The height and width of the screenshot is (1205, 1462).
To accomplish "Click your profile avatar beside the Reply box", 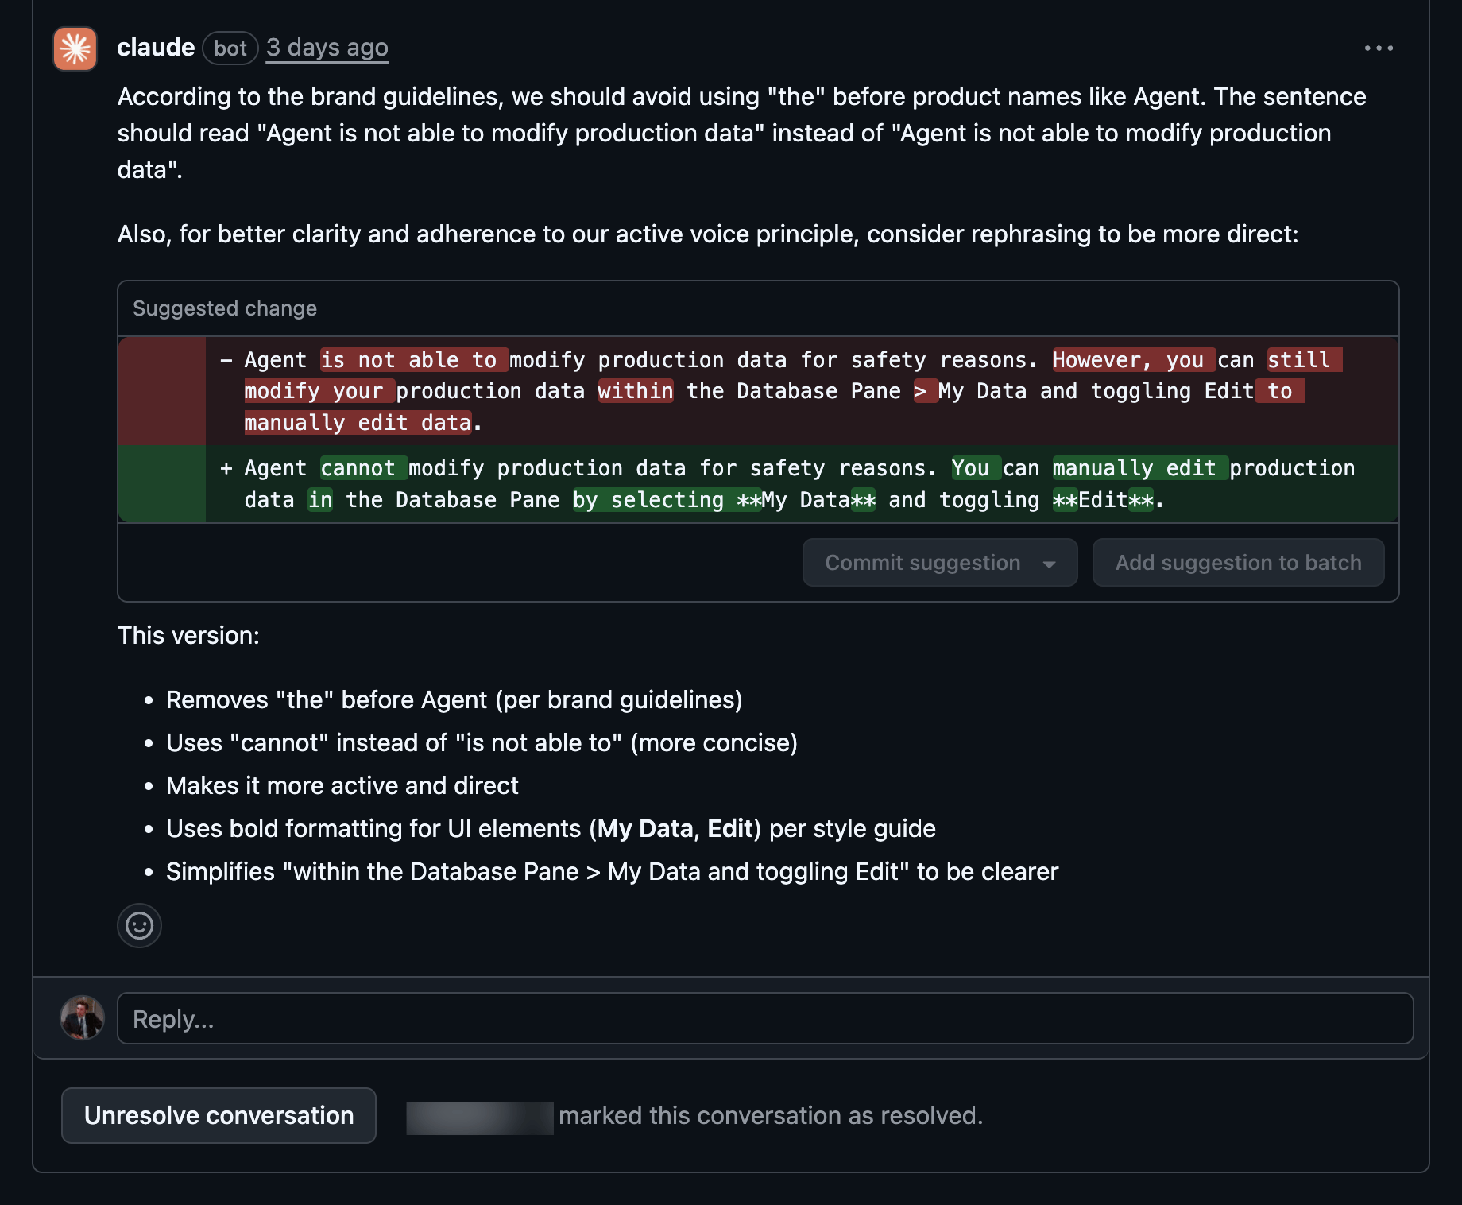I will pos(83,1018).
